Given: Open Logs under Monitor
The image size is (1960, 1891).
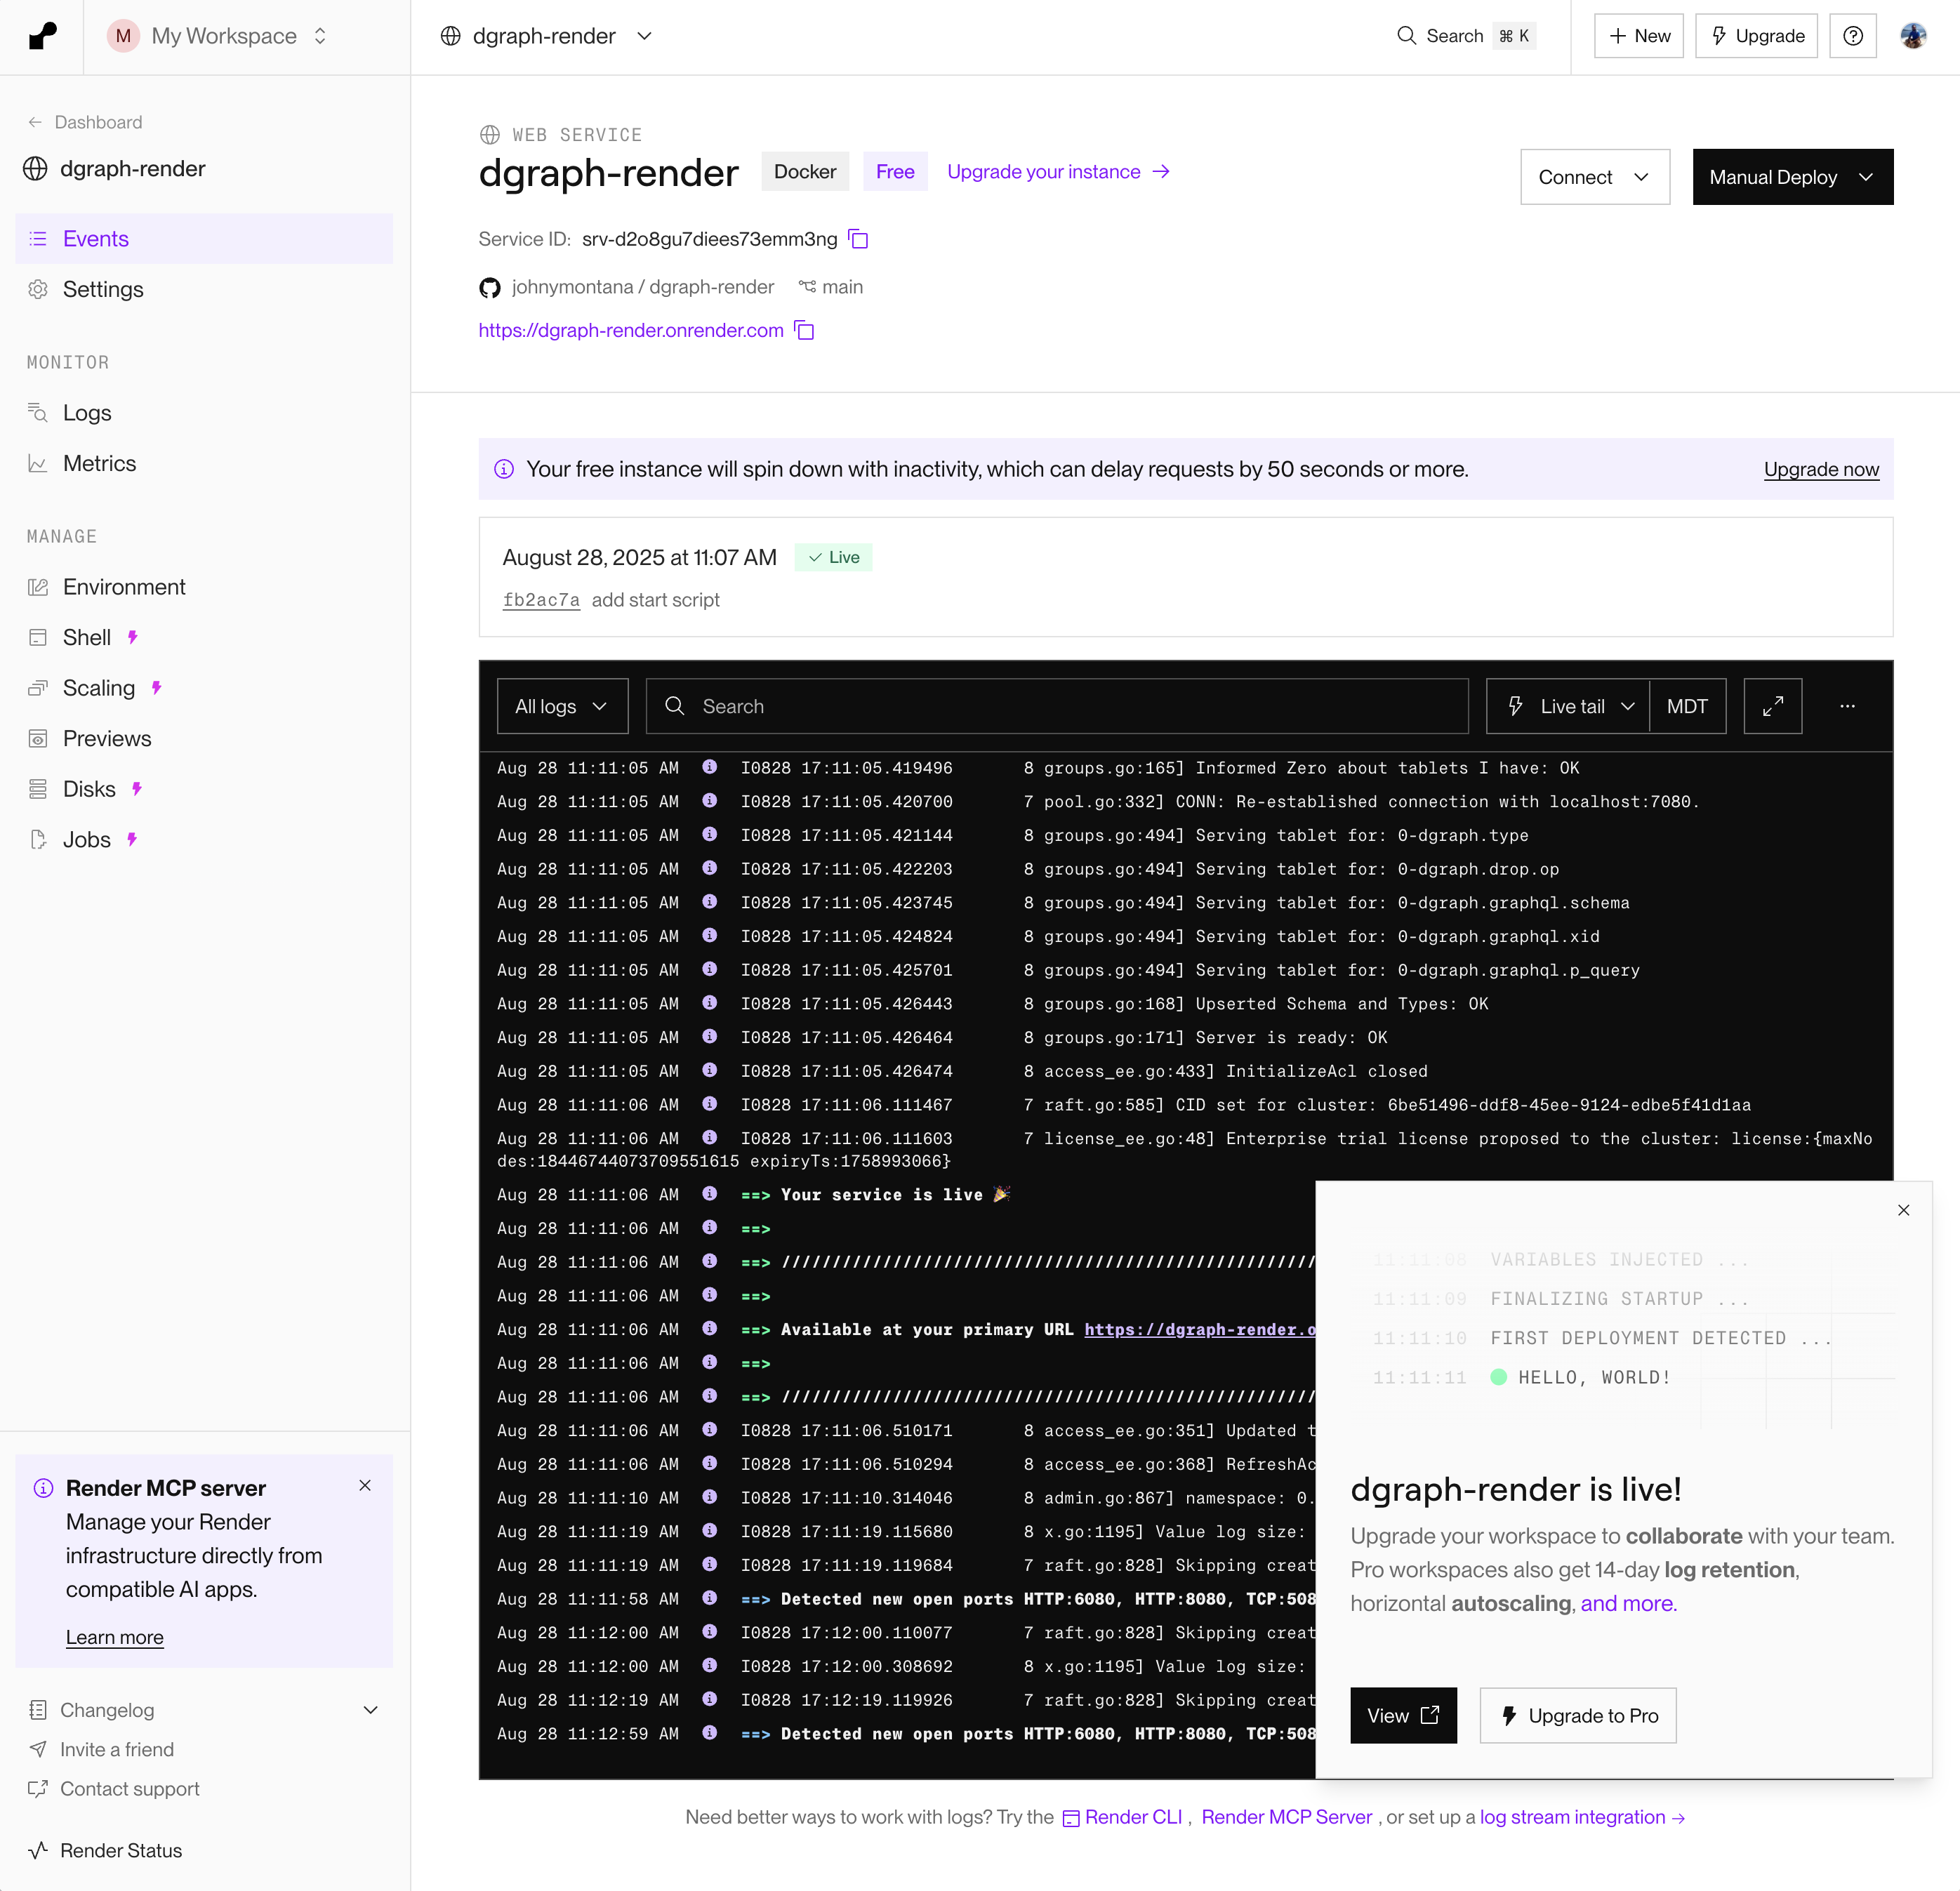Looking at the screenshot, I should pos(204,413).
